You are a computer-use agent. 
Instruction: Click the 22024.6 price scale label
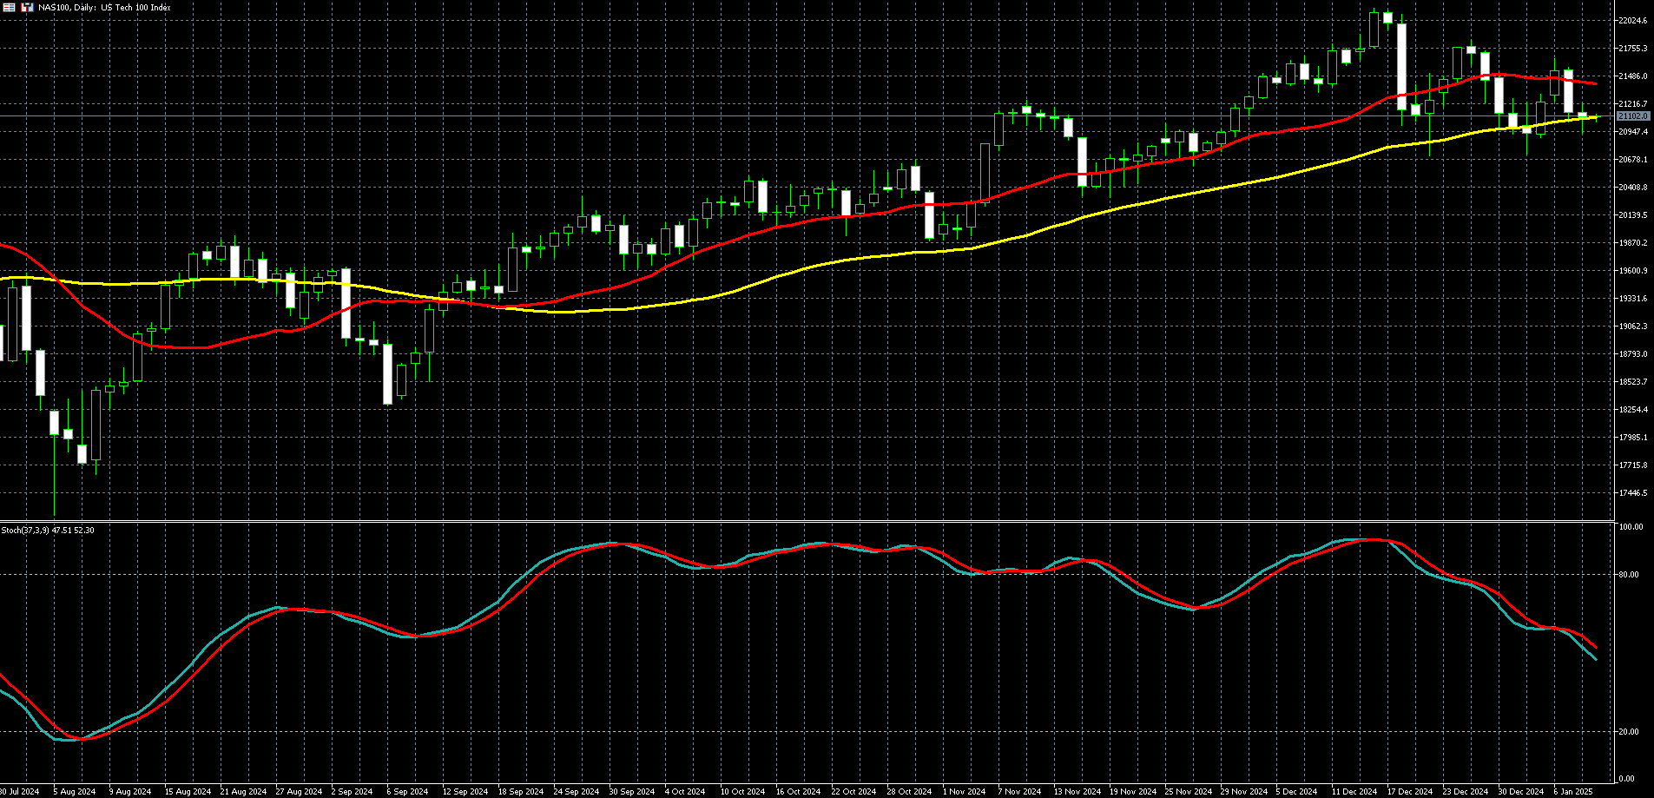pyautogui.click(x=1633, y=21)
